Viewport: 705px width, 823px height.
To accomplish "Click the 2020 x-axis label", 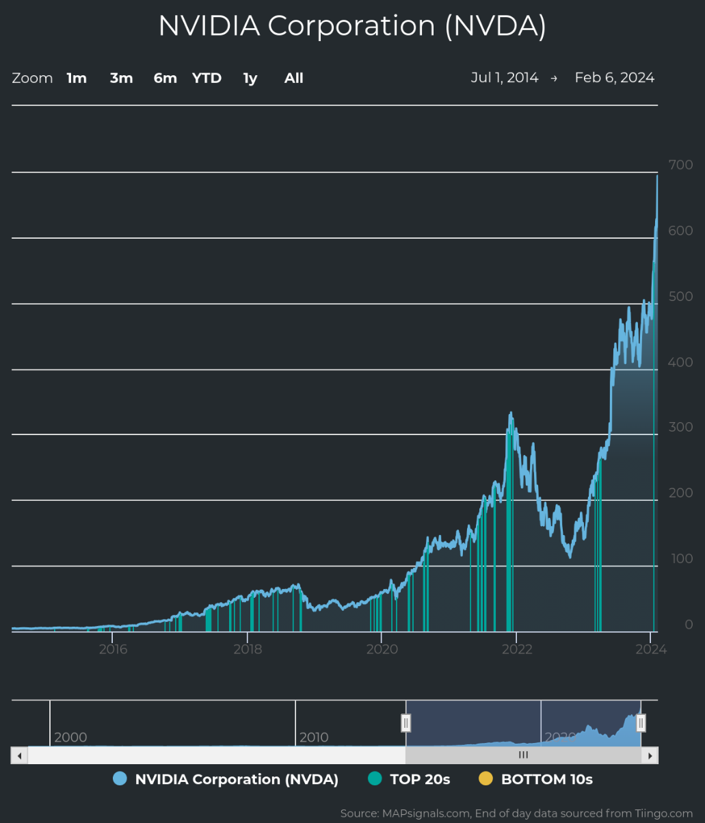I will click(382, 649).
